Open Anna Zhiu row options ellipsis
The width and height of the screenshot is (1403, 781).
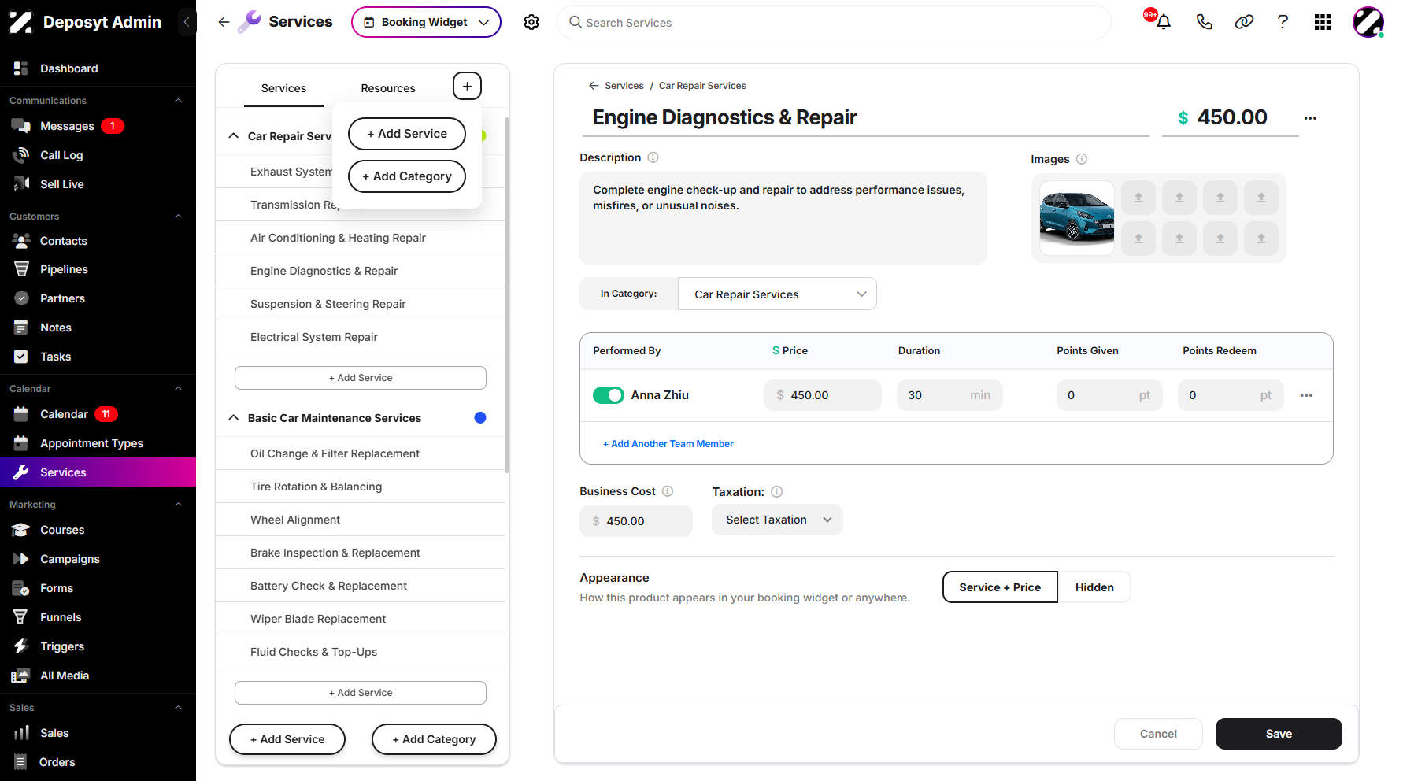[1306, 395]
